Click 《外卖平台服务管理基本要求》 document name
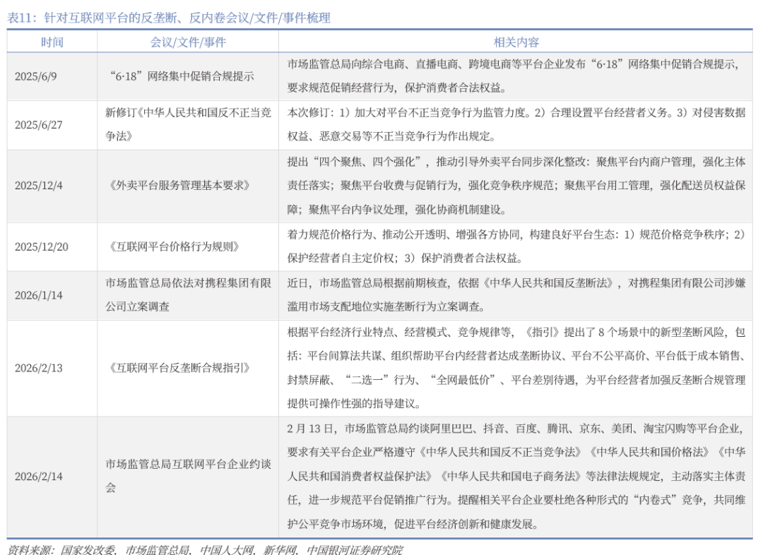 pos(179,186)
